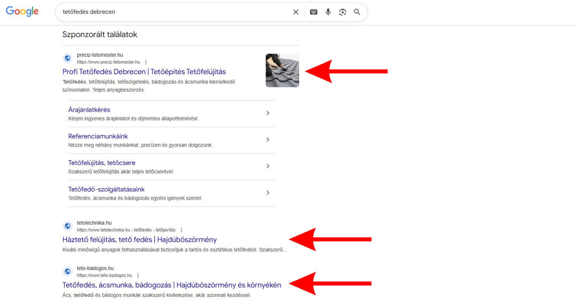Clear the search query with X icon
Viewport: 577px width, 302px height.
tap(296, 12)
